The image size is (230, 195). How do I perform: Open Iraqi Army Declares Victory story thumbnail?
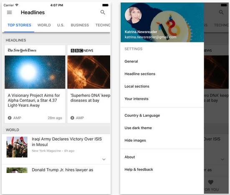point(17,147)
